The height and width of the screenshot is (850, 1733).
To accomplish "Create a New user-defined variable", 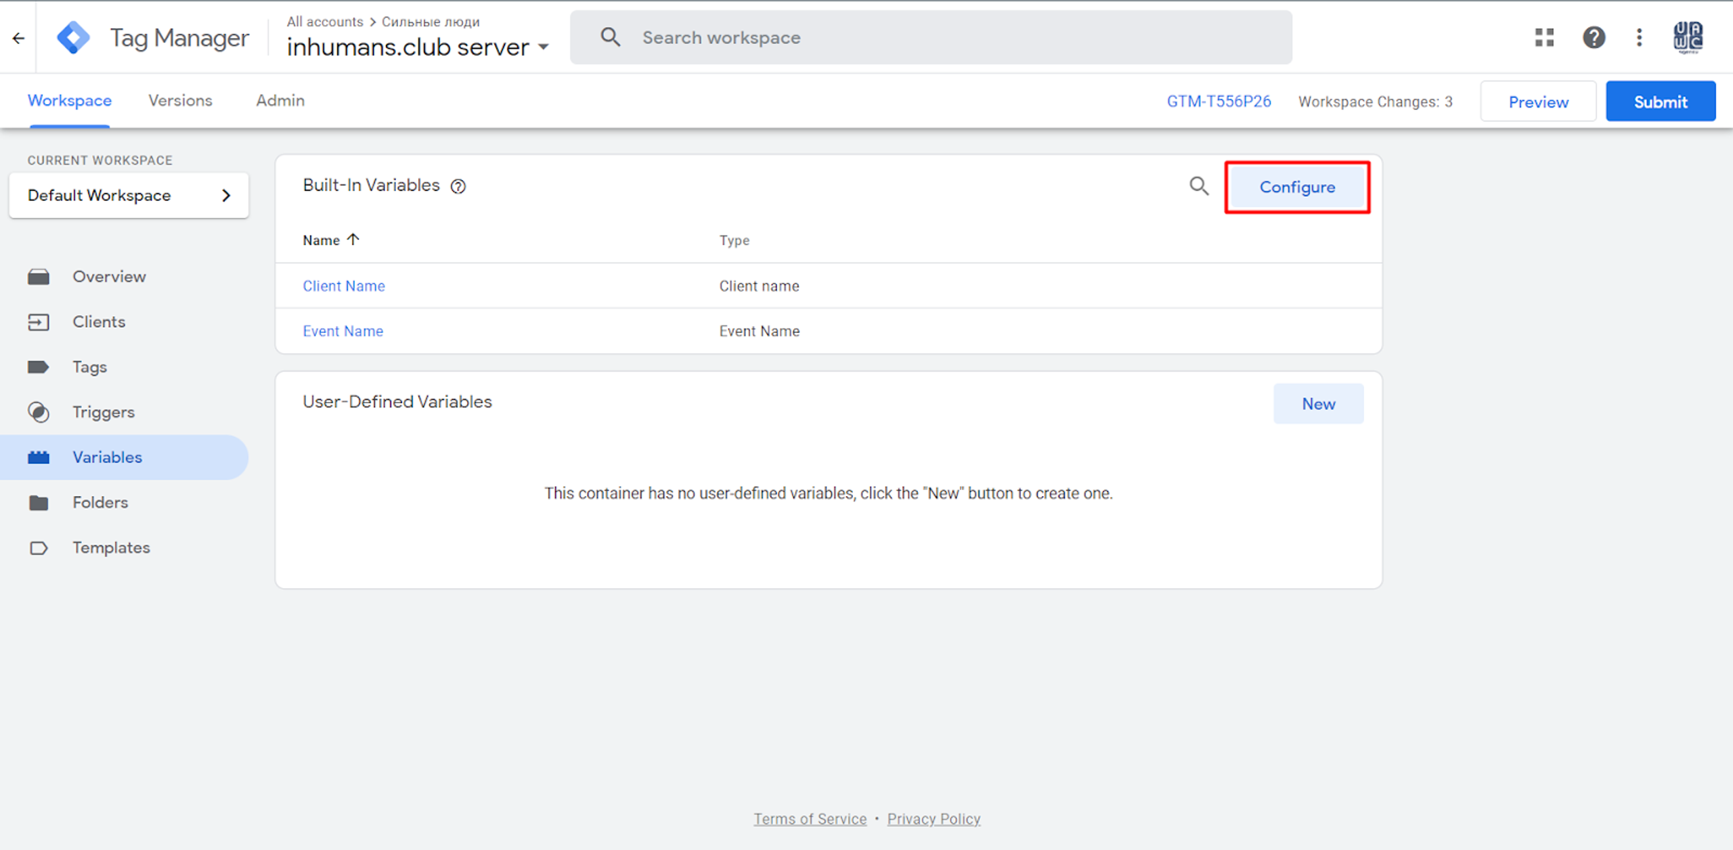I will (x=1317, y=404).
